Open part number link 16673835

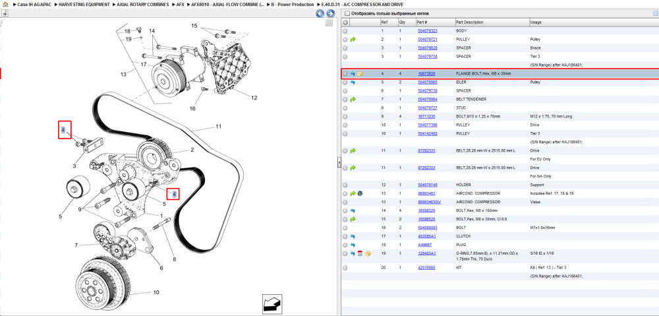click(x=426, y=74)
